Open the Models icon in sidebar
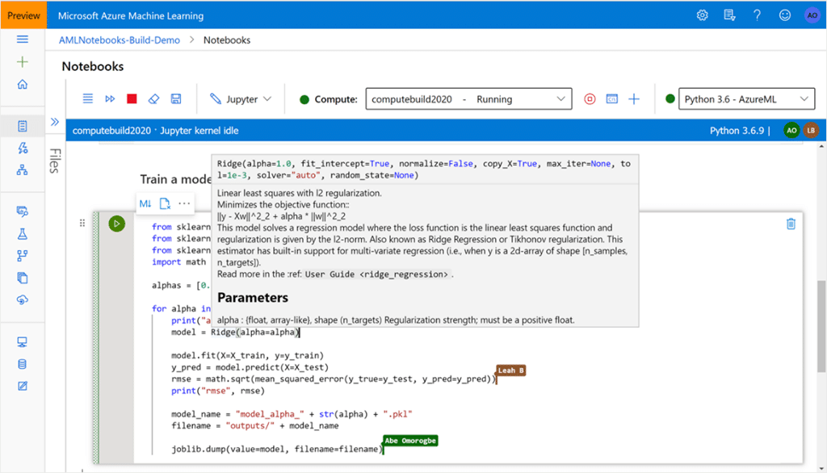 point(22,278)
